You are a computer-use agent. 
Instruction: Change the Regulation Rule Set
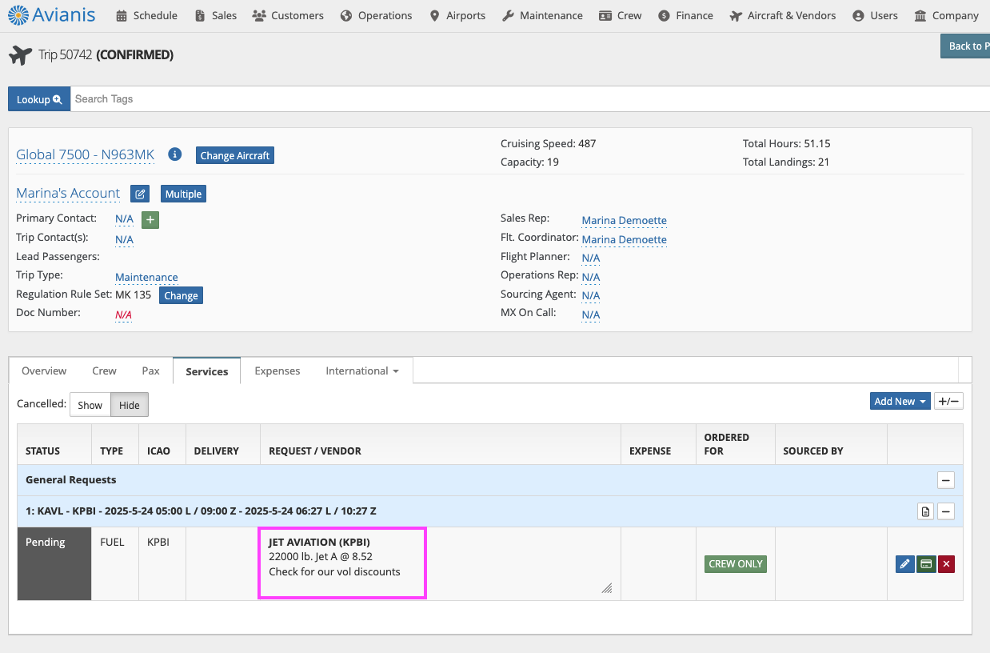[x=181, y=295]
